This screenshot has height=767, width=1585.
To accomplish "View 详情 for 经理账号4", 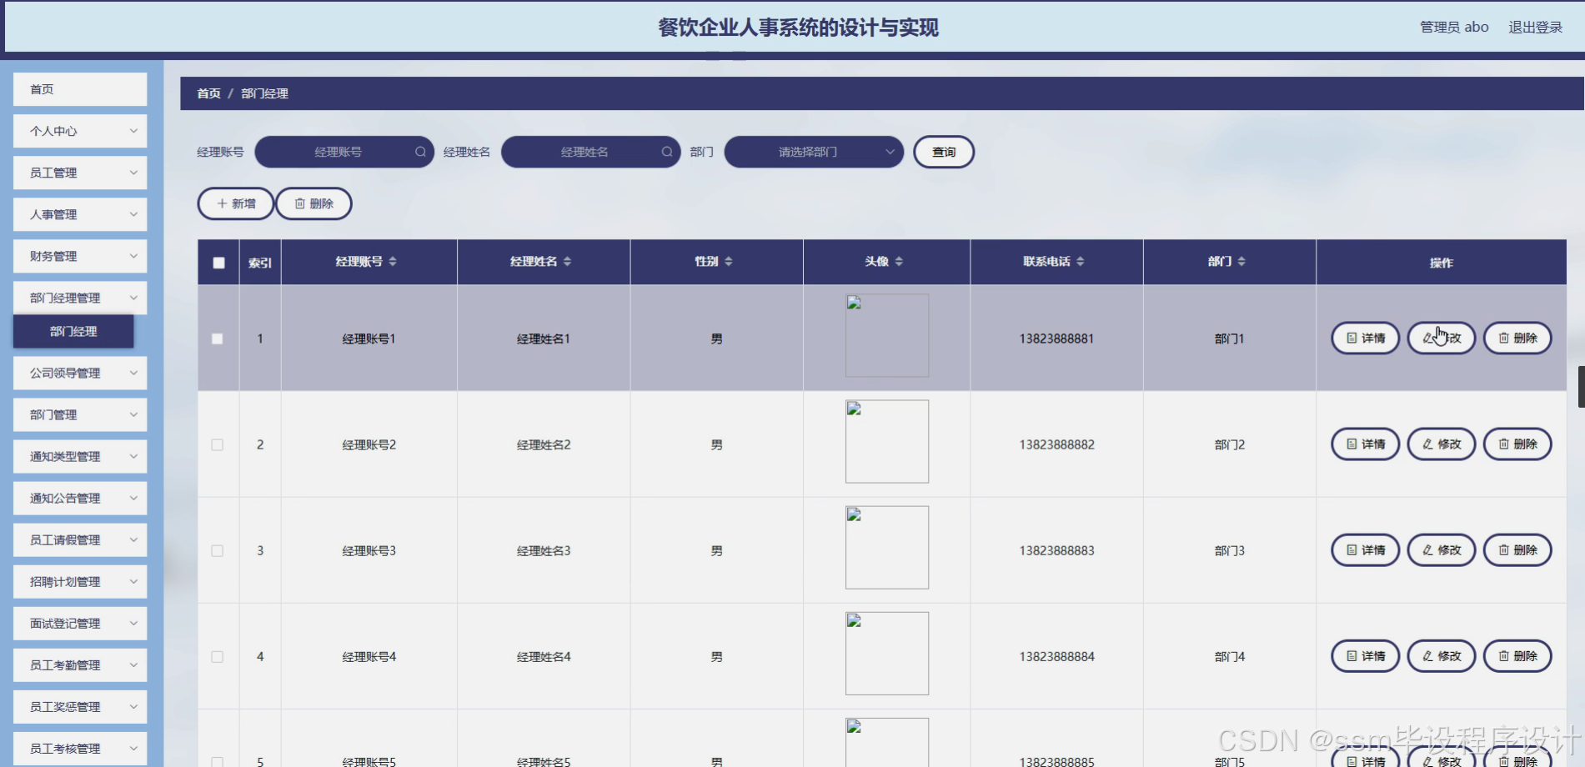I will (x=1365, y=655).
